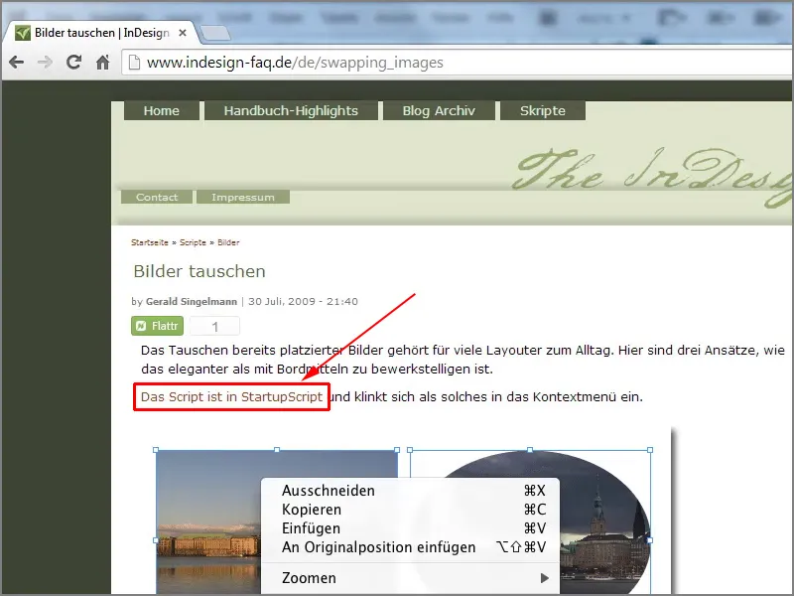
Task: Open the Home navigation item
Action: (162, 110)
